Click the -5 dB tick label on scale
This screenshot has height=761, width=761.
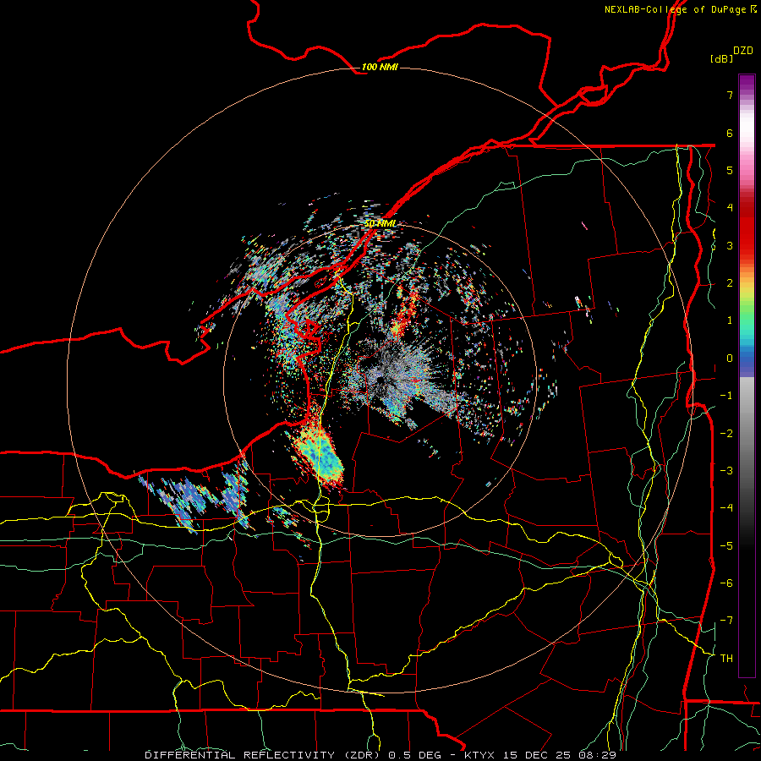coord(726,546)
